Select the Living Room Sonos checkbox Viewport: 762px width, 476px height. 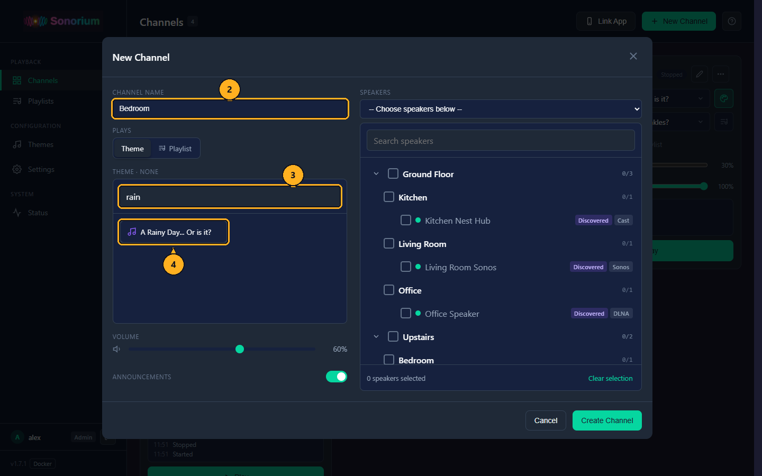(406, 267)
